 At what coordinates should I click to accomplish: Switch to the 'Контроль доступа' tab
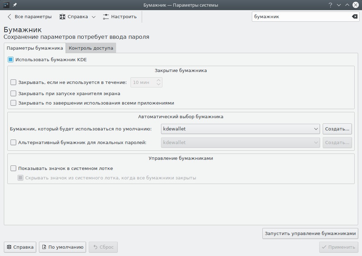coord(91,48)
